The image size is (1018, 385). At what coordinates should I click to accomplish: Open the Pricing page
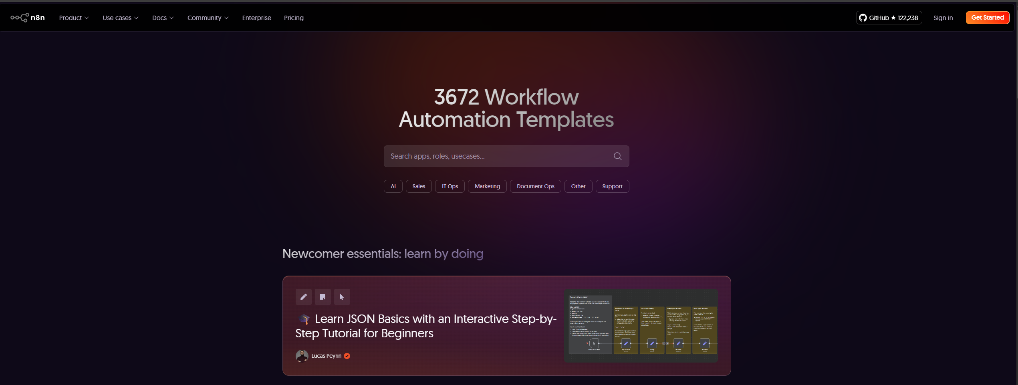coord(294,18)
